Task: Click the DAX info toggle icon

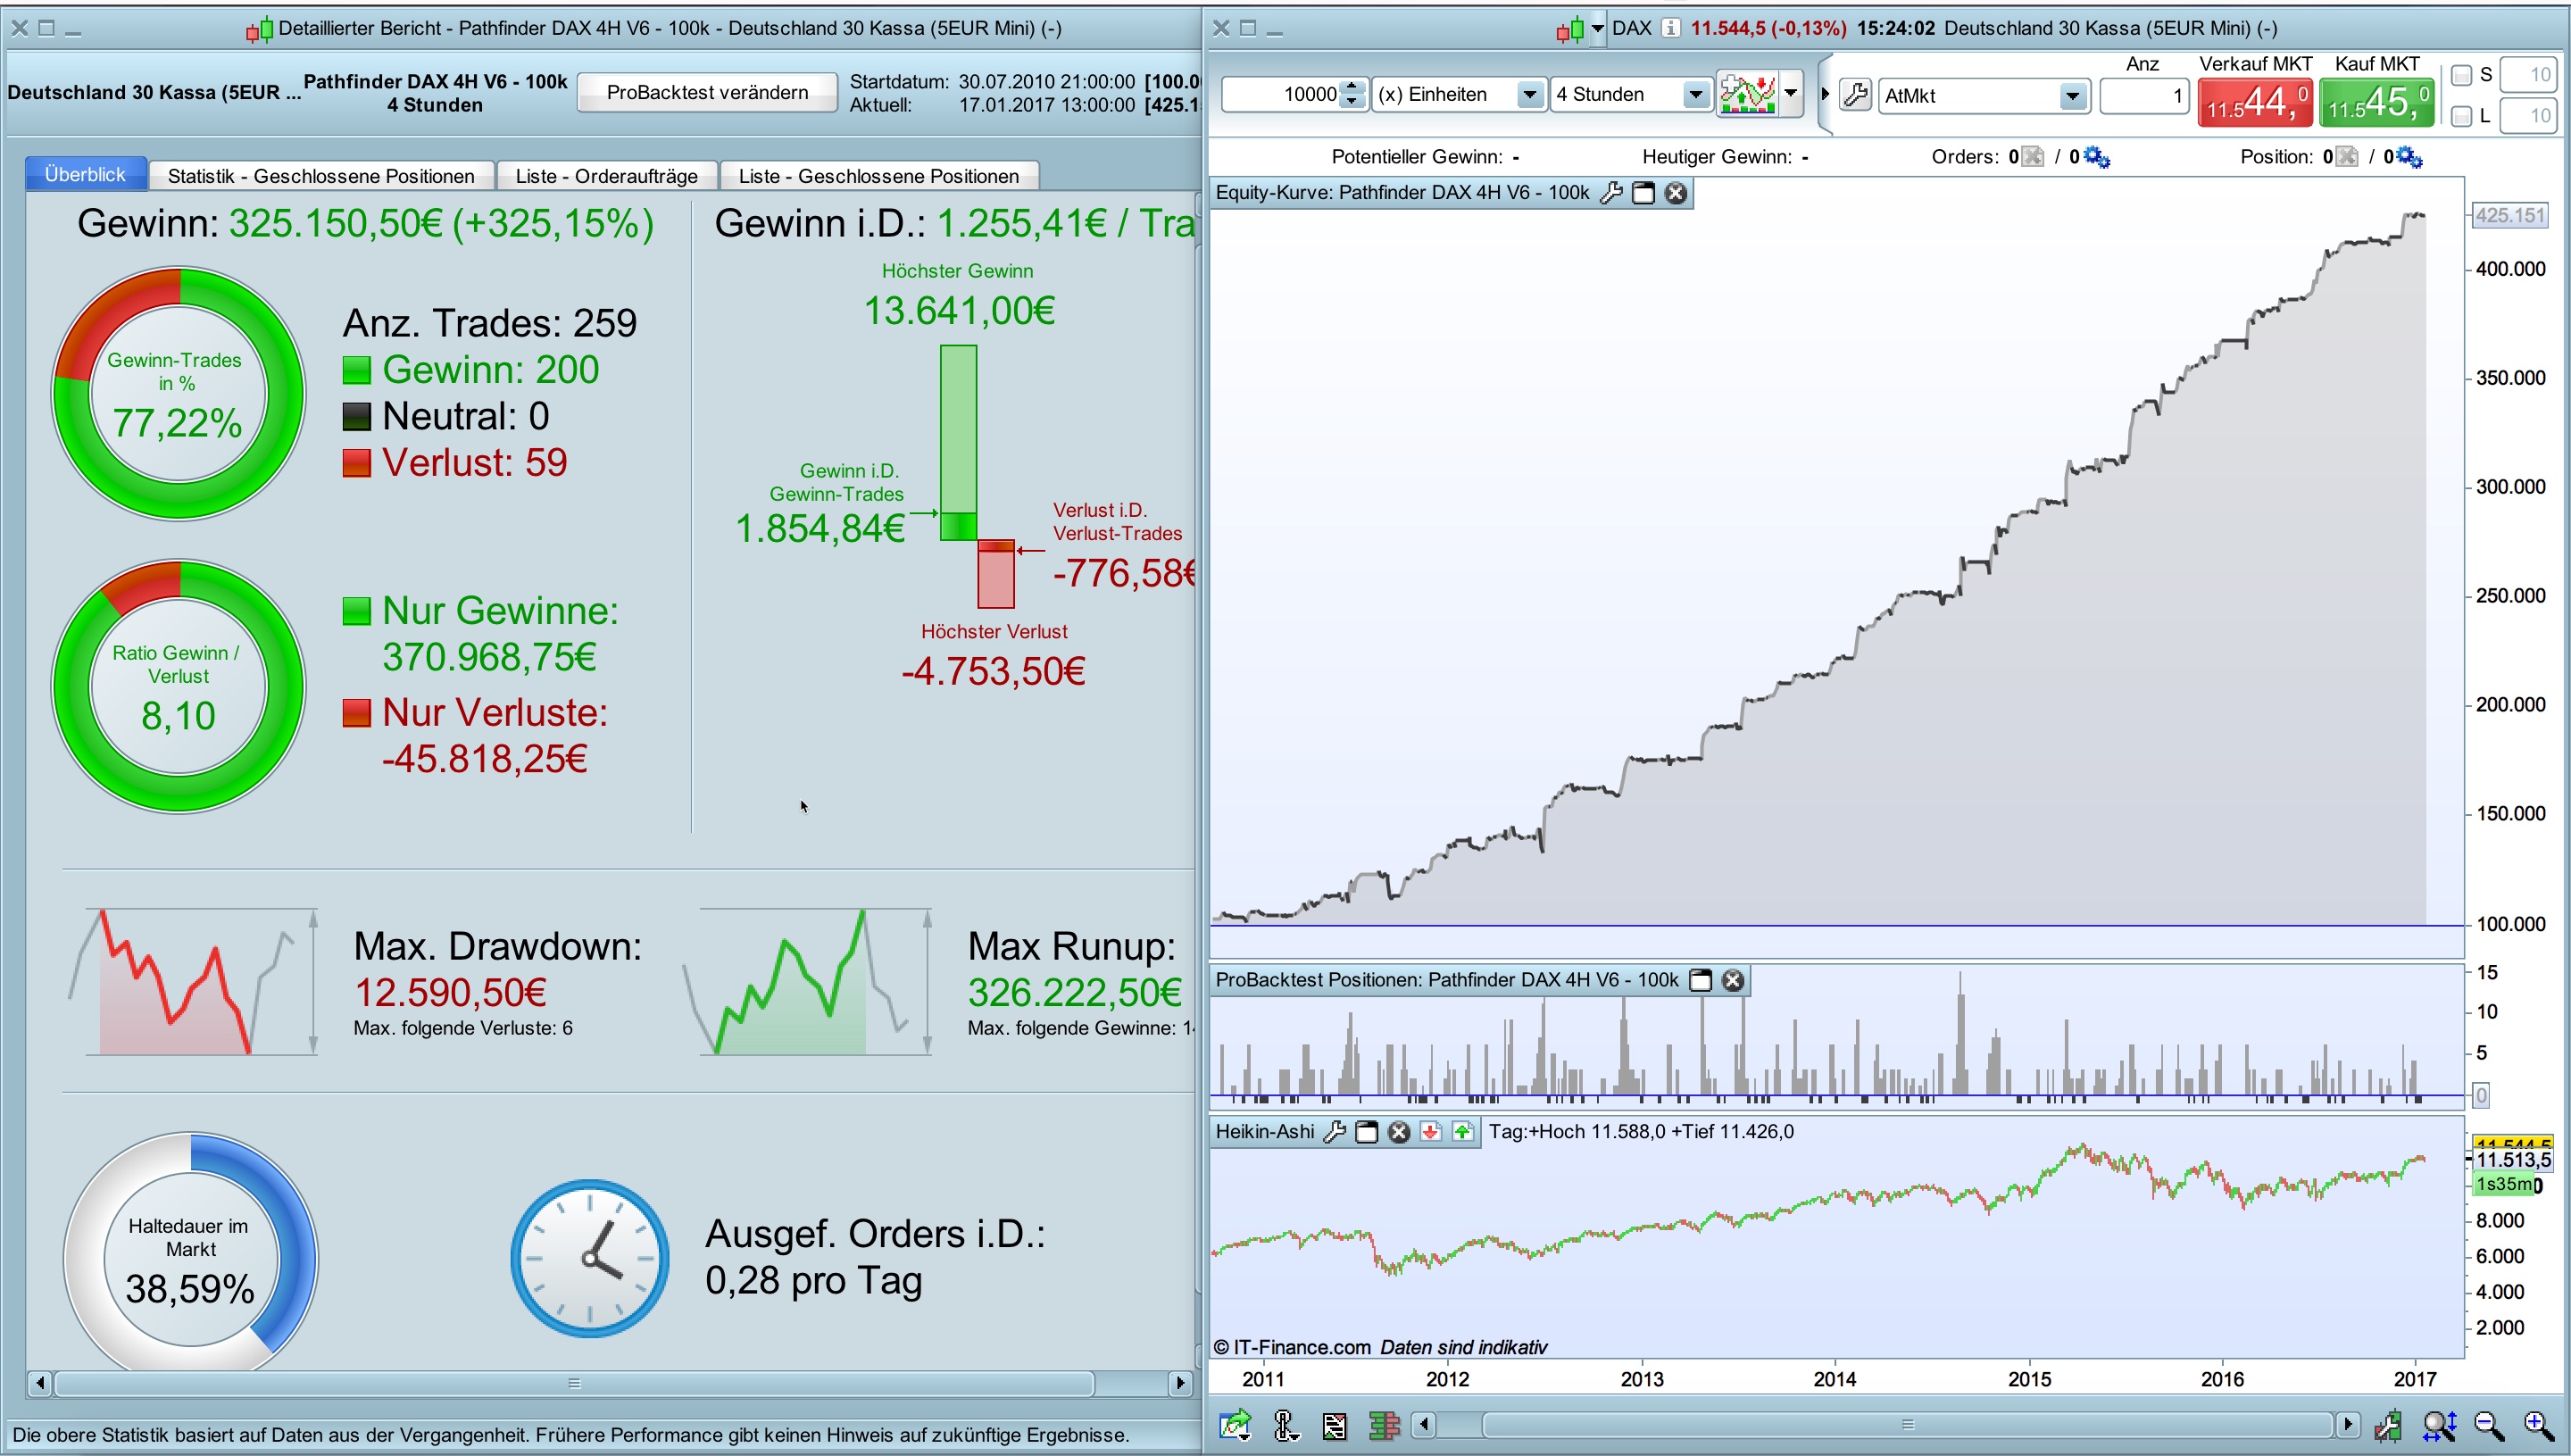Action: pyautogui.click(x=1670, y=28)
